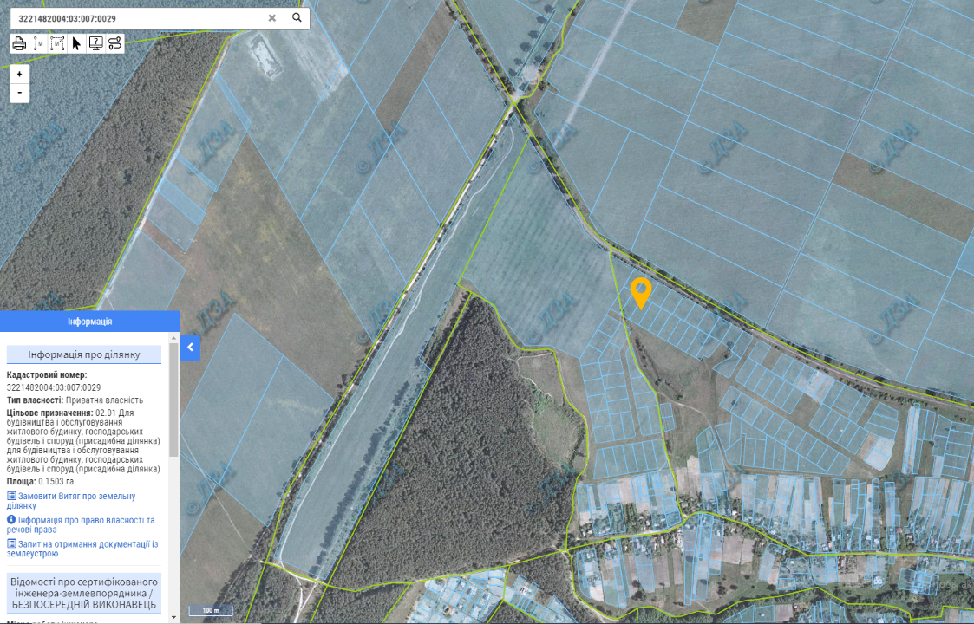This screenshot has height=624, width=974.
Task: Click the parcel number 3221482004:03:007:0029 text in the panel
Action: tap(54, 387)
